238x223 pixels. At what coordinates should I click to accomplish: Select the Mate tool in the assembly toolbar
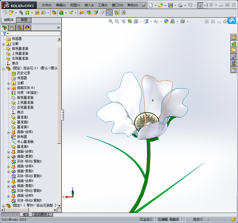pos(21,13)
